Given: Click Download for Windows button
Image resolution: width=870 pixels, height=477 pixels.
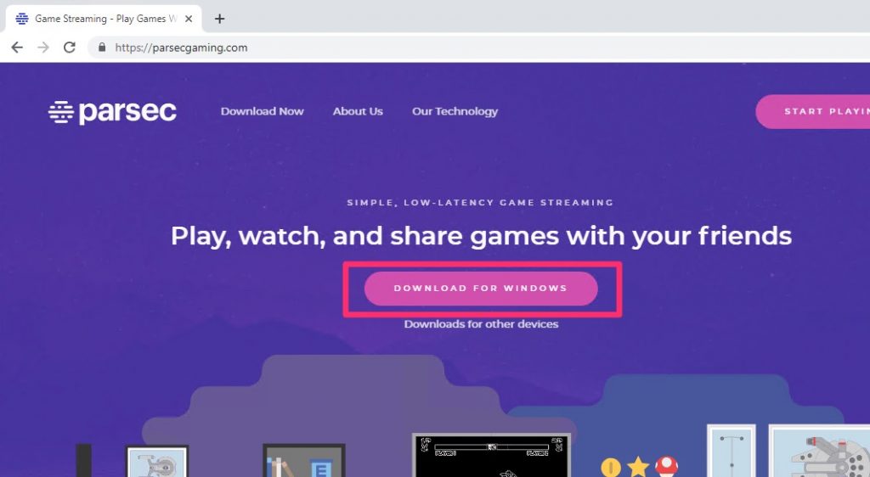Looking at the screenshot, I should (481, 289).
